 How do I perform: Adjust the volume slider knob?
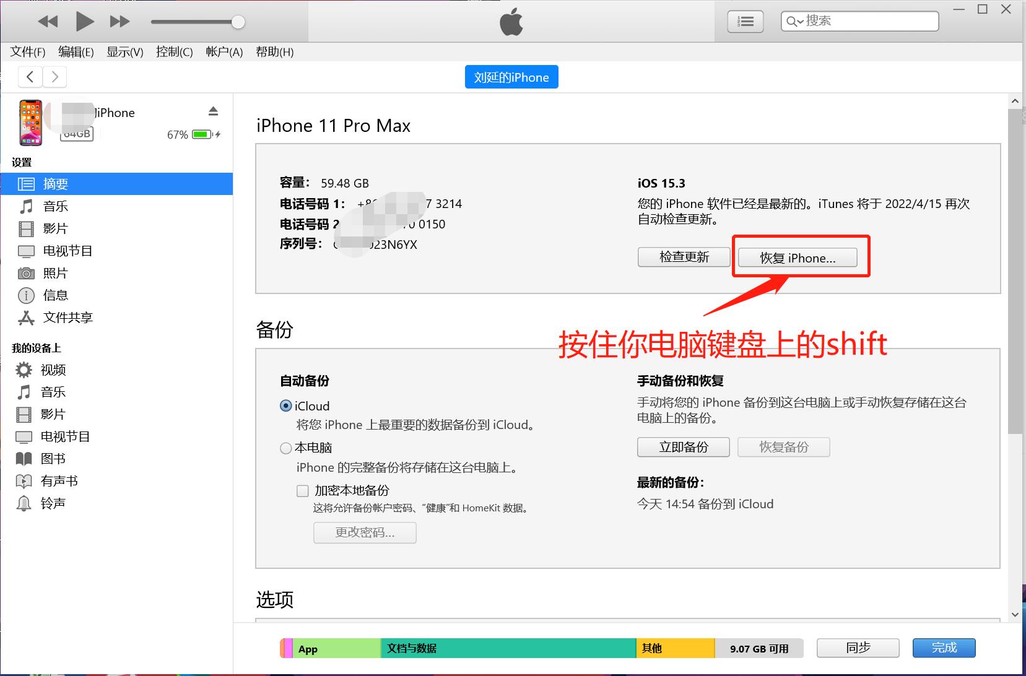(238, 22)
